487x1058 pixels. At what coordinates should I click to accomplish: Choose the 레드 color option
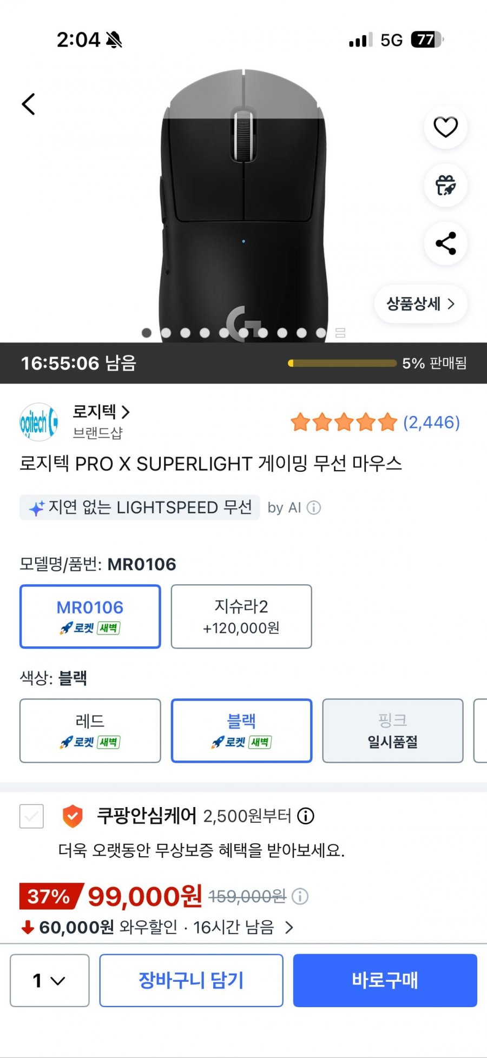[90, 730]
